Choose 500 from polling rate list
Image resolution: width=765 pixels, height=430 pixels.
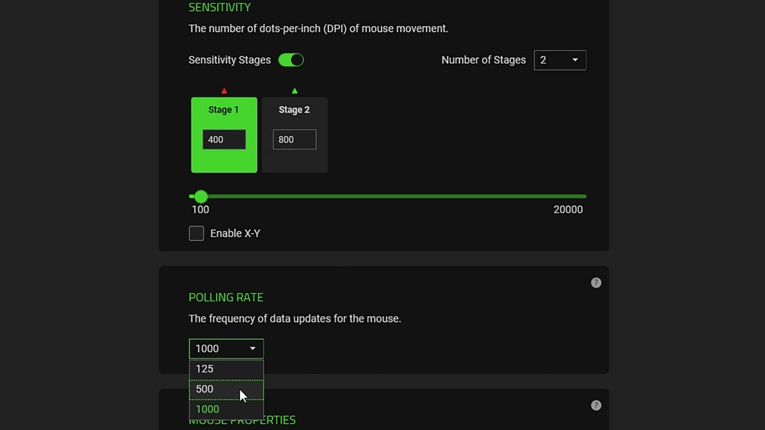pos(215,389)
